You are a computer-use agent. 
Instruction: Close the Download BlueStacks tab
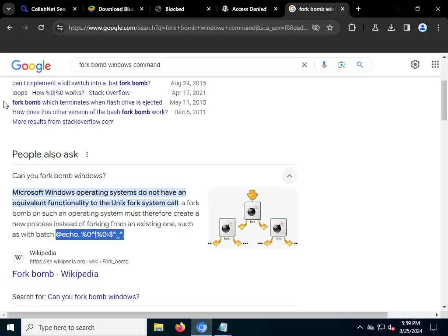click(x=141, y=9)
